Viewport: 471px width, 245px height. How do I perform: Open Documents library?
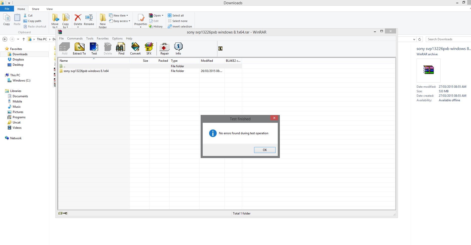(x=20, y=96)
